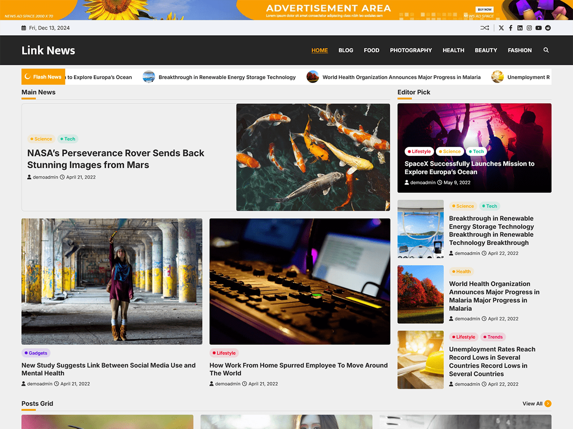Expand the View All arrow in Posts Grid
The width and height of the screenshot is (573, 429).
[x=548, y=403]
